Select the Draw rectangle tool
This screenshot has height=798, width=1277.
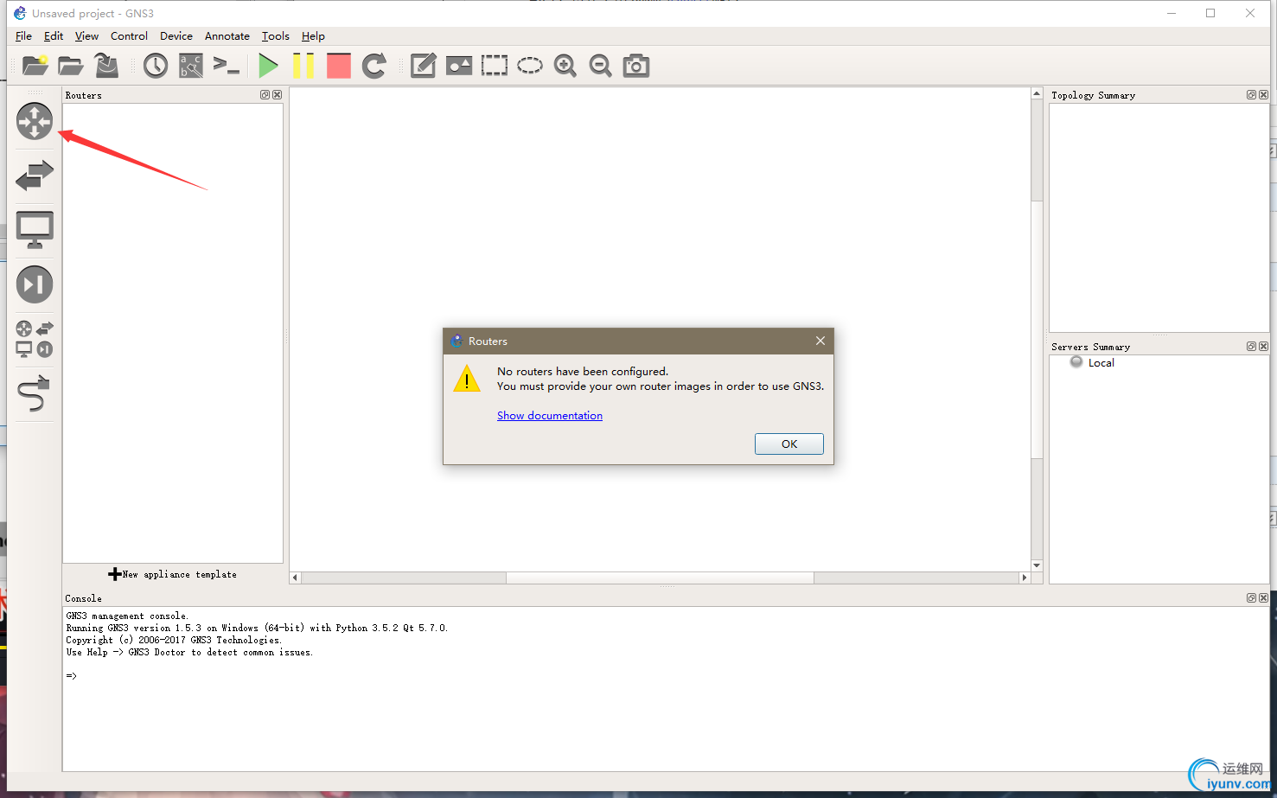[x=495, y=66]
